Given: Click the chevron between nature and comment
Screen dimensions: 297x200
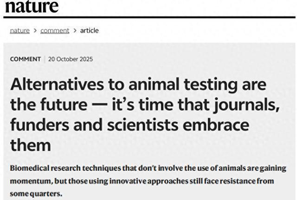Looking at the screenshot, I should pyautogui.click(x=35, y=31).
